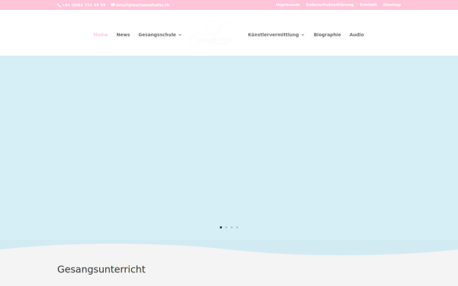Click the Gesangsunterricht heading

[x=101, y=269]
